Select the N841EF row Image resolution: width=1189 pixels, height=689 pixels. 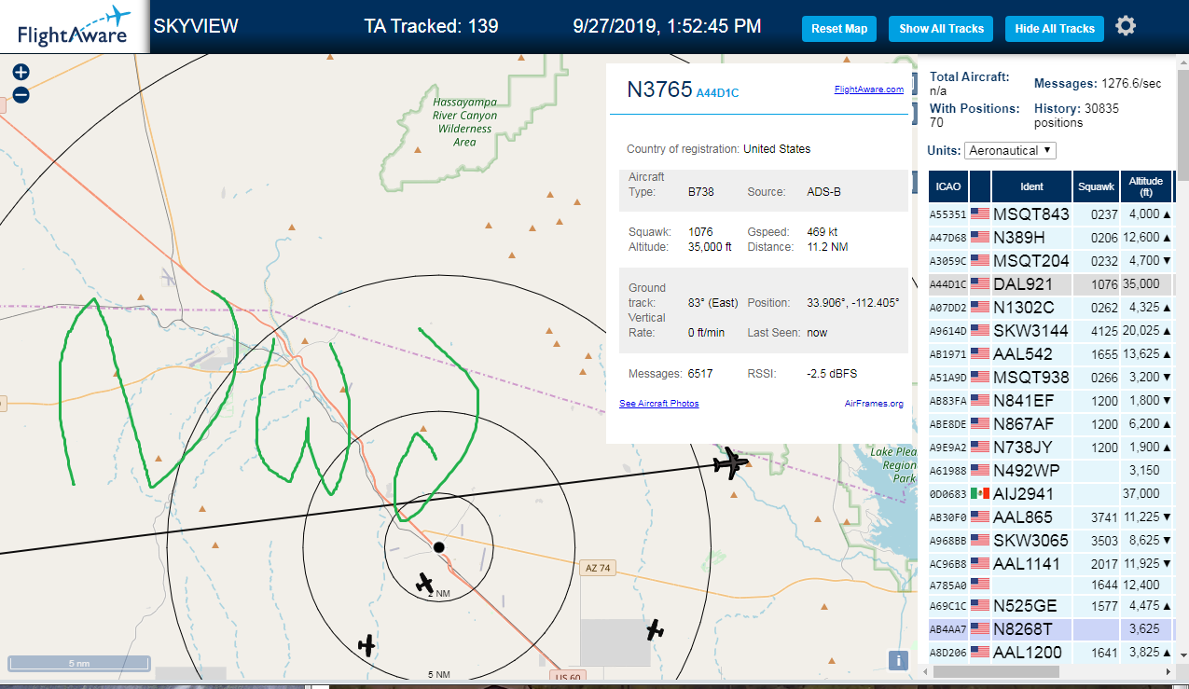(x=1050, y=401)
